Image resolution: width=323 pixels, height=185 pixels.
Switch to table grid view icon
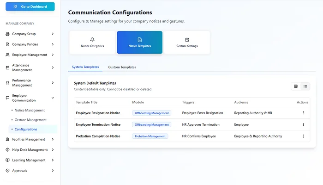[296, 86]
